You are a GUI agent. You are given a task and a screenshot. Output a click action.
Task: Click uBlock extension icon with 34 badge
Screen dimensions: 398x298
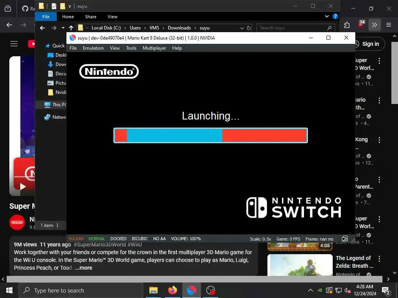361,24
